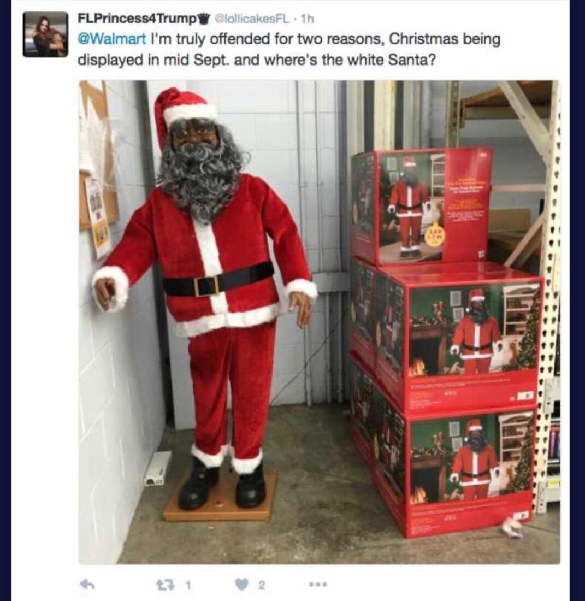Image resolution: width=585 pixels, height=601 pixels.
Task: Open the @Walmart mention link
Action: 112,39
